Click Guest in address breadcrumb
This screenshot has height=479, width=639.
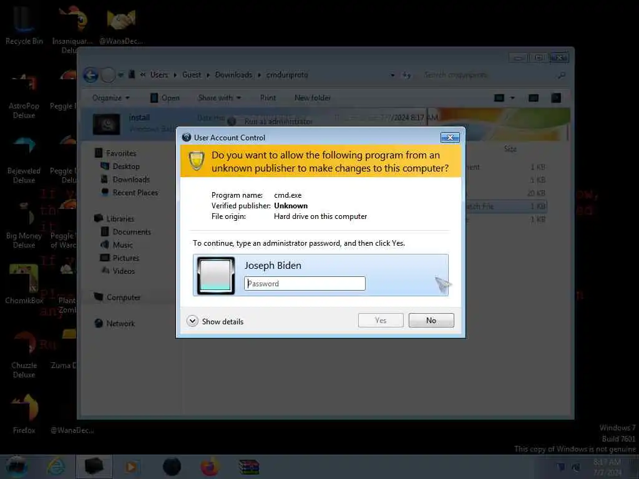[x=192, y=75]
